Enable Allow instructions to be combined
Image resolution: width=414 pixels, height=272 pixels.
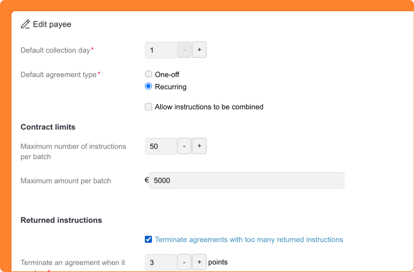pos(148,107)
